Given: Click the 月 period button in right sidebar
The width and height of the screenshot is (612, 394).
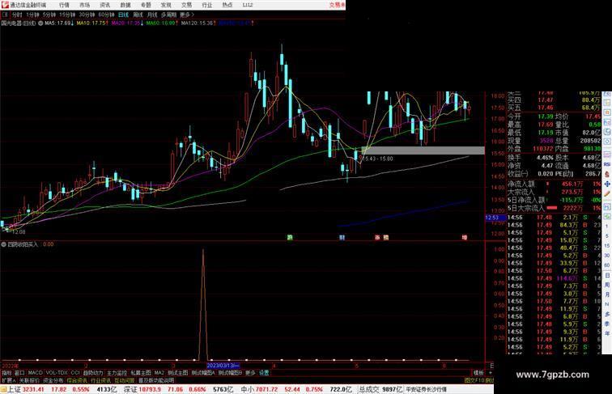Looking at the screenshot, I should [x=607, y=294].
